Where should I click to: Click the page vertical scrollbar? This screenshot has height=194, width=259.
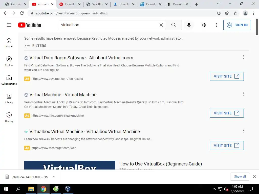pos(257,27)
